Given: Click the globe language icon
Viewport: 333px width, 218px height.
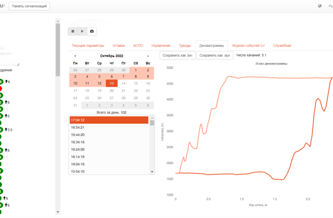Looking at the screenshot, I should click(320, 6).
